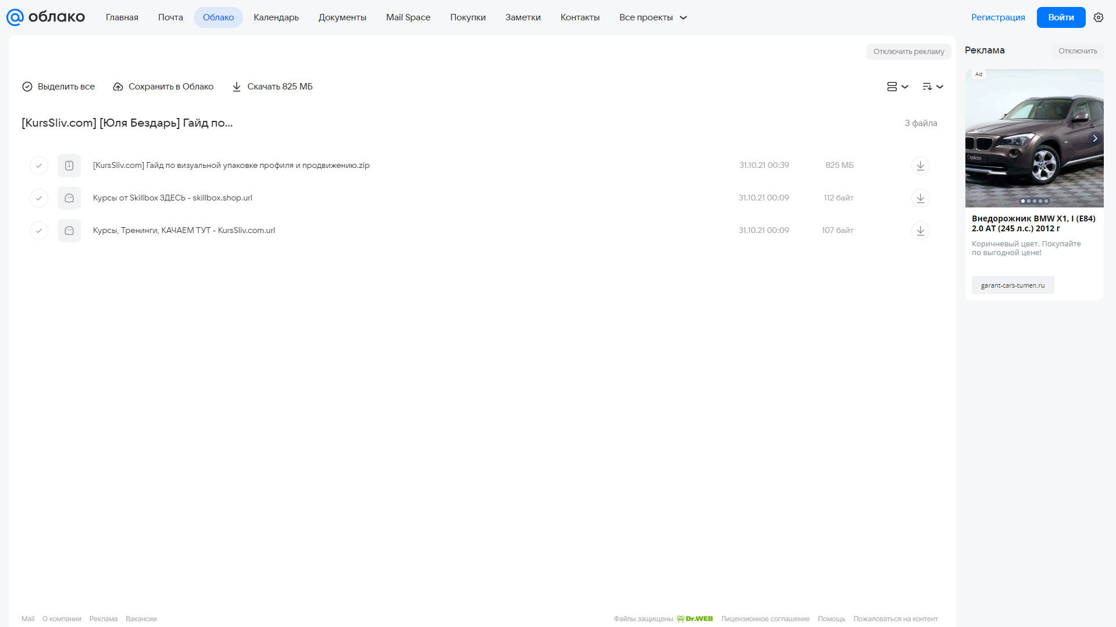The width and height of the screenshot is (1116, 627).
Task: Click the Войти button
Action: tap(1061, 17)
